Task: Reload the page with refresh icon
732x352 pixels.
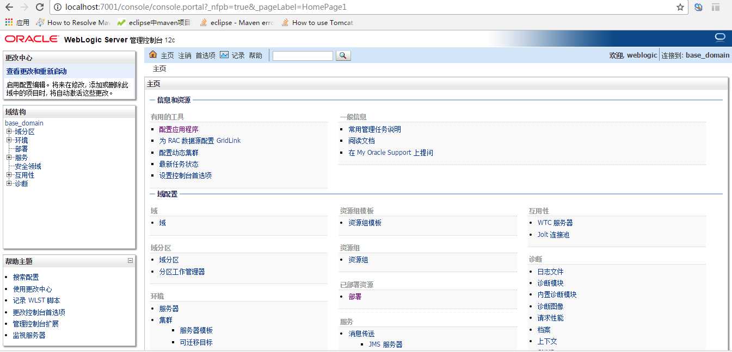Action: coord(40,7)
